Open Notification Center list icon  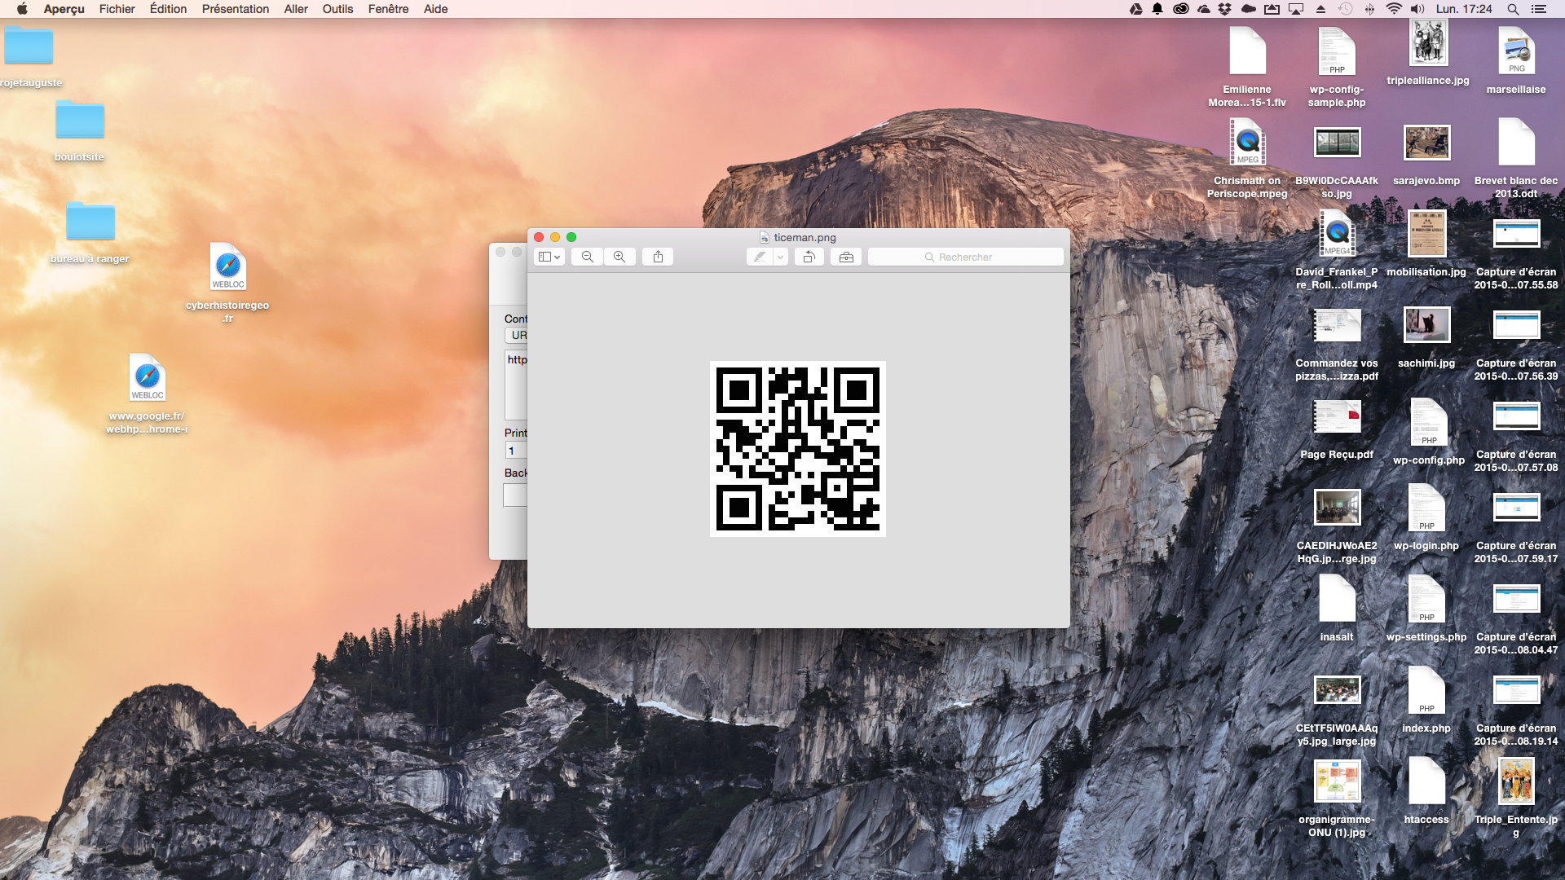pyautogui.click(x=1538, y=9)
